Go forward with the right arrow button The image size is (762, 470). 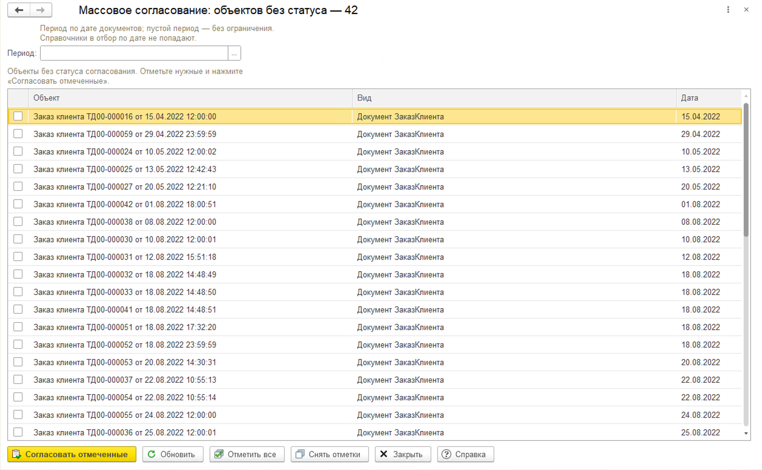click(x=41, y=10)
